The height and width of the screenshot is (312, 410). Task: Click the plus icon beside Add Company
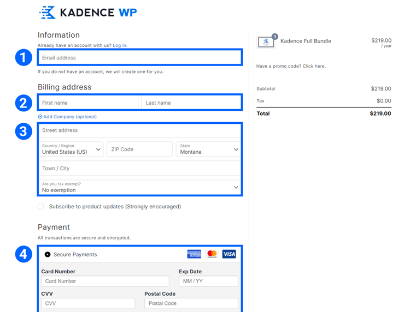pyautogui.click(x=40, y=117)
